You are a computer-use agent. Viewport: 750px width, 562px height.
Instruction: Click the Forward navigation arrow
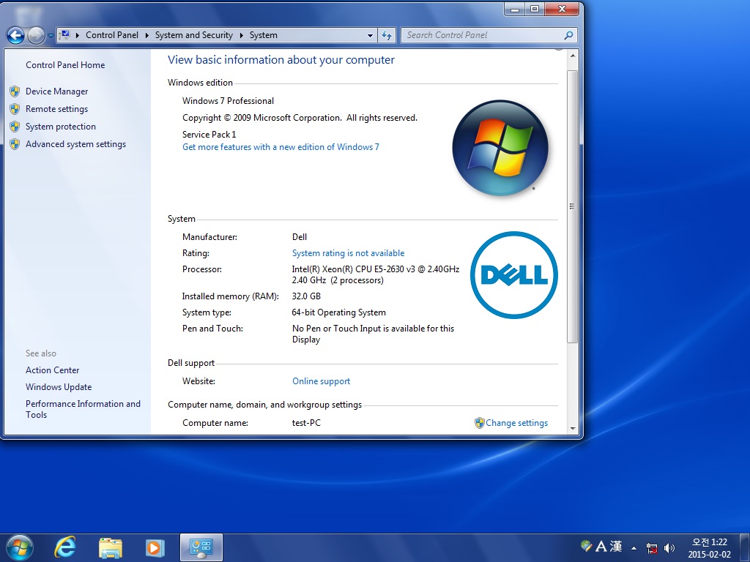coord(36,35)
